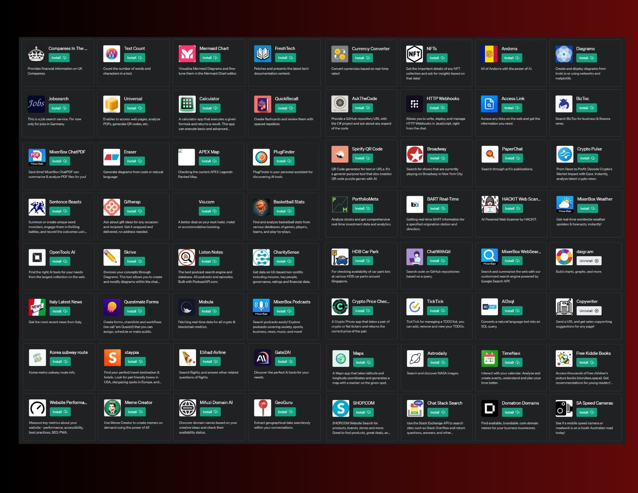Click the Mermaid Chart plugin icon
This screenshot has height=493, width=638.
coord(187,54)
